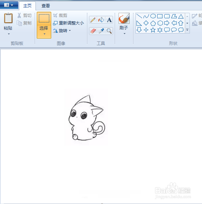Choose the Four-point star shape
The image size is (202, 204).
pyautogui.click(x=146, y=30)
